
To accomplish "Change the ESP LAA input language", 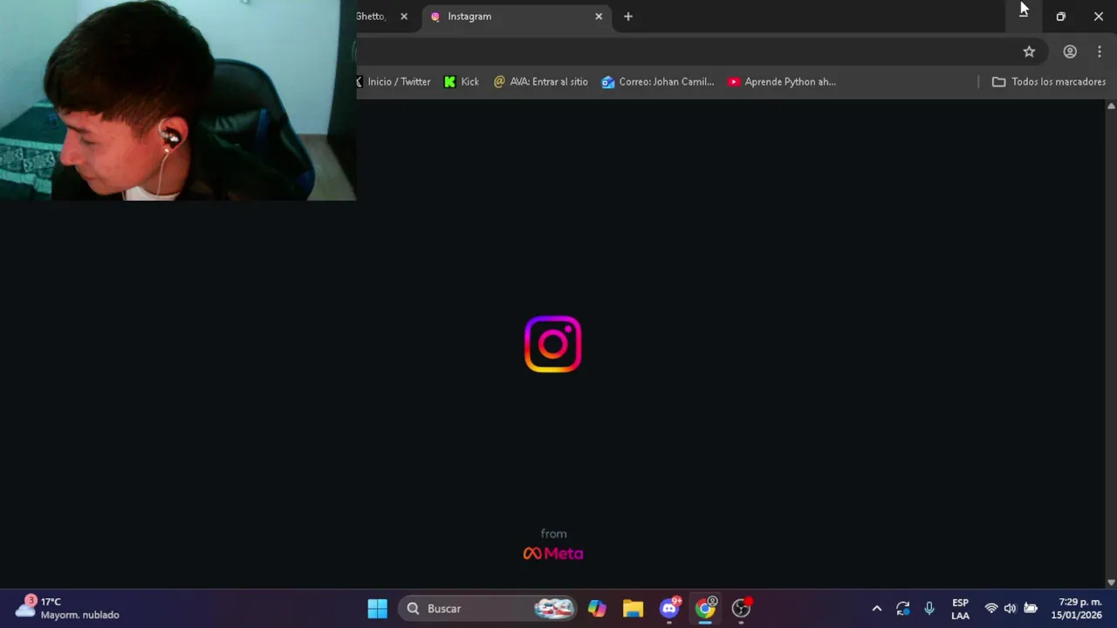I will pyautogui.click(x=960, y=609).
